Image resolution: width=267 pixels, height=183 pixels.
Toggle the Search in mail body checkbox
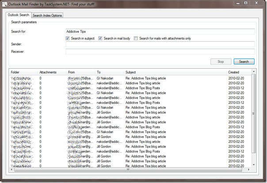pyautogui.click(x=100, y=38)
